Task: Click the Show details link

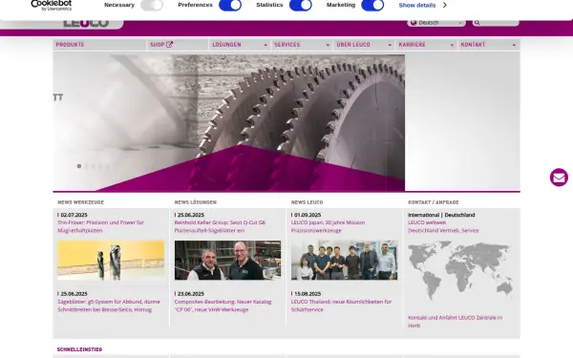Action: [417, 5]
